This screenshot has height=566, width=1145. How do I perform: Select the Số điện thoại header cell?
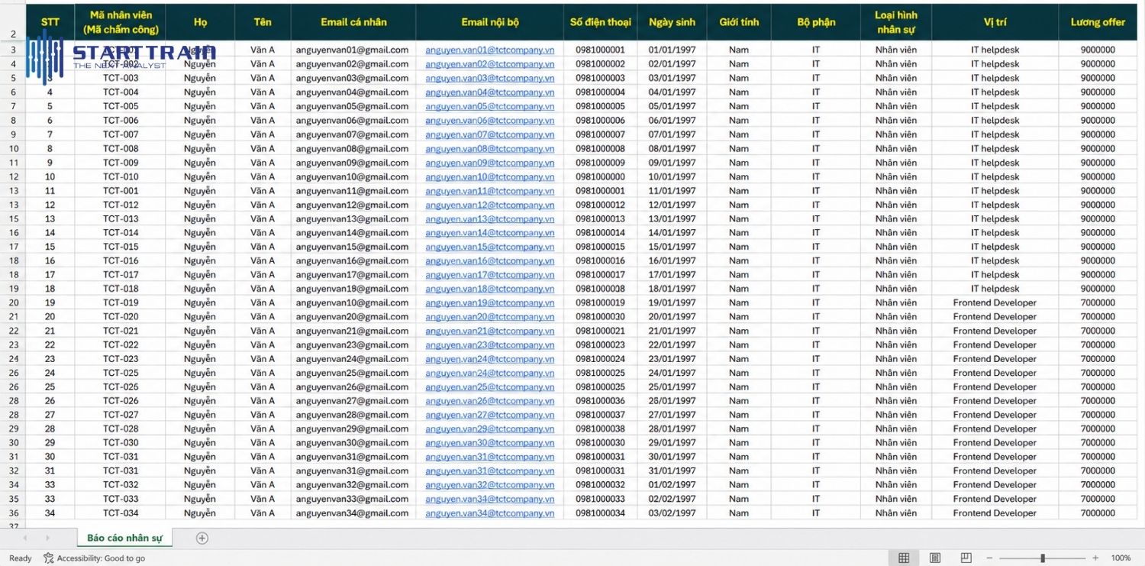point(600,22)
